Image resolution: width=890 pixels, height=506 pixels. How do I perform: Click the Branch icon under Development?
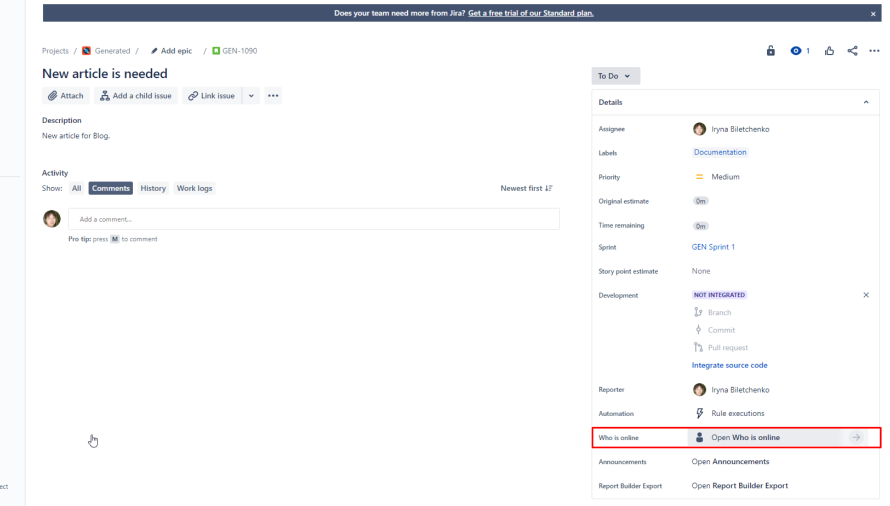tap(698, 312)
